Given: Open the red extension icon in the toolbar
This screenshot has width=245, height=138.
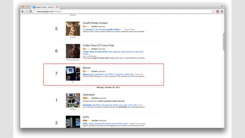Looking at the screenshot, I should tap(218, 11).
